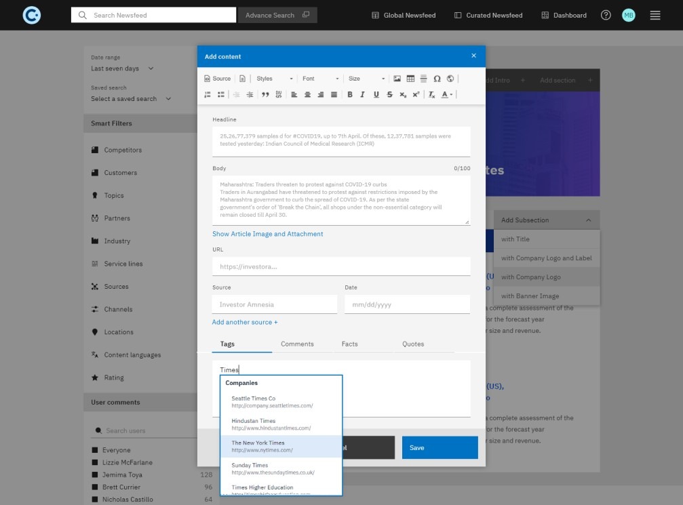The height and width of the screenshot is (505, 683).
Task: Toggle bold formatting
Action: point(350,94)
